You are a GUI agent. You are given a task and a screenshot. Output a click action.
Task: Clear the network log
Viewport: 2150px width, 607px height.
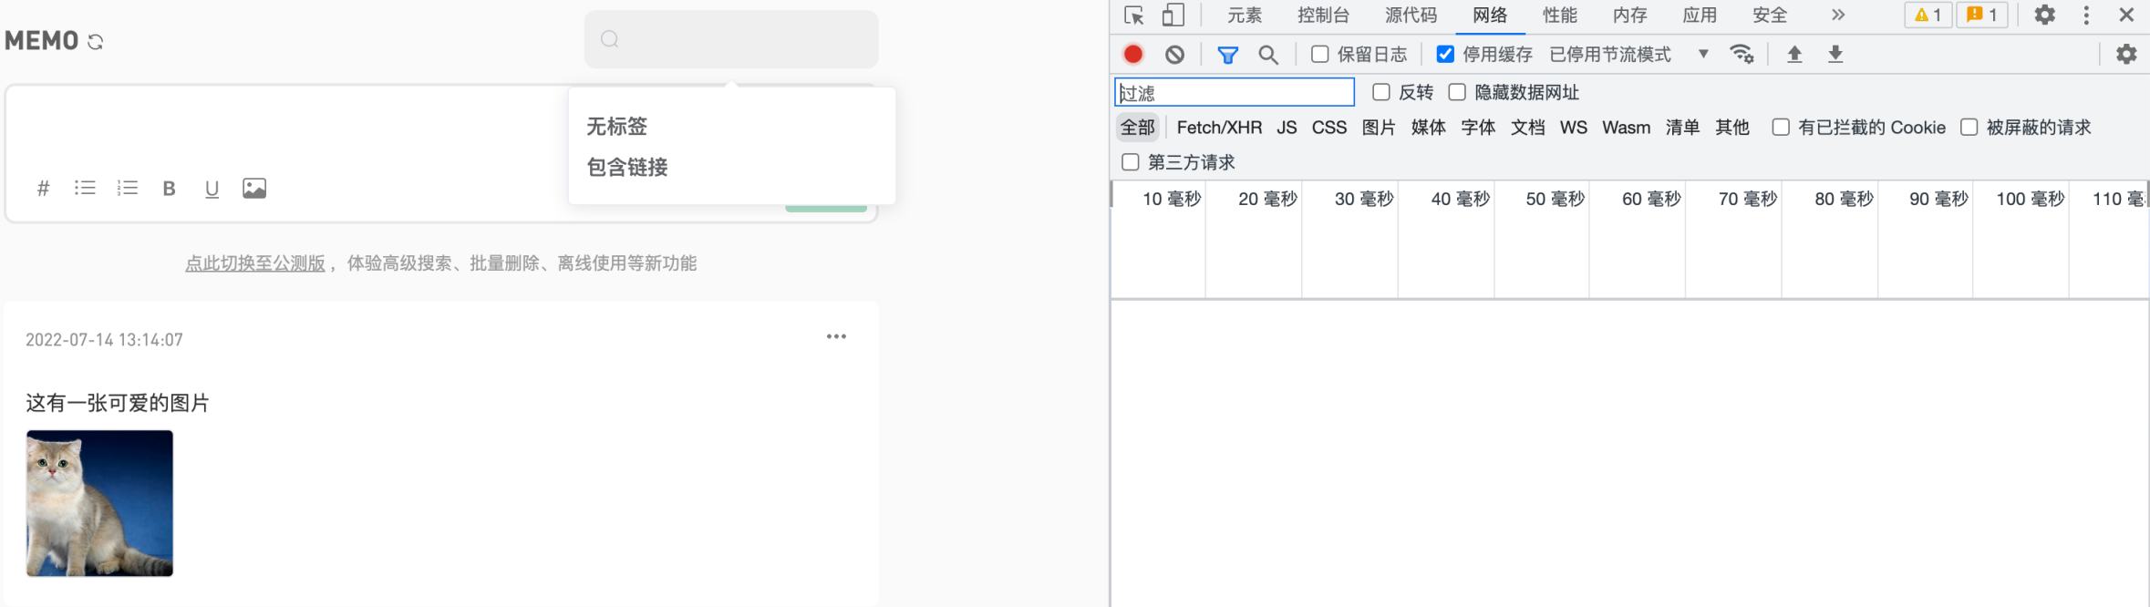(x=1174, y=55)
